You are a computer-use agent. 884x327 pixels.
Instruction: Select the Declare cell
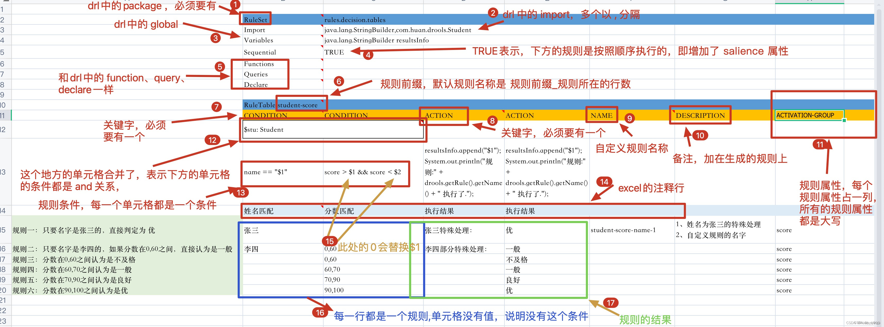(283, 84)
